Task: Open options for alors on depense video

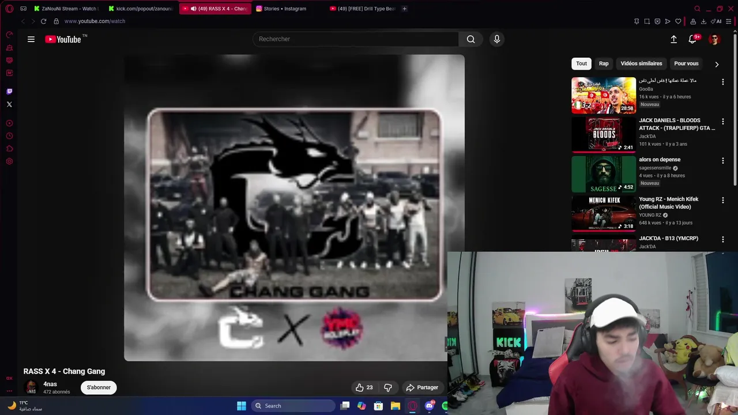Action: pyautogui.click(x=722, y=161)
